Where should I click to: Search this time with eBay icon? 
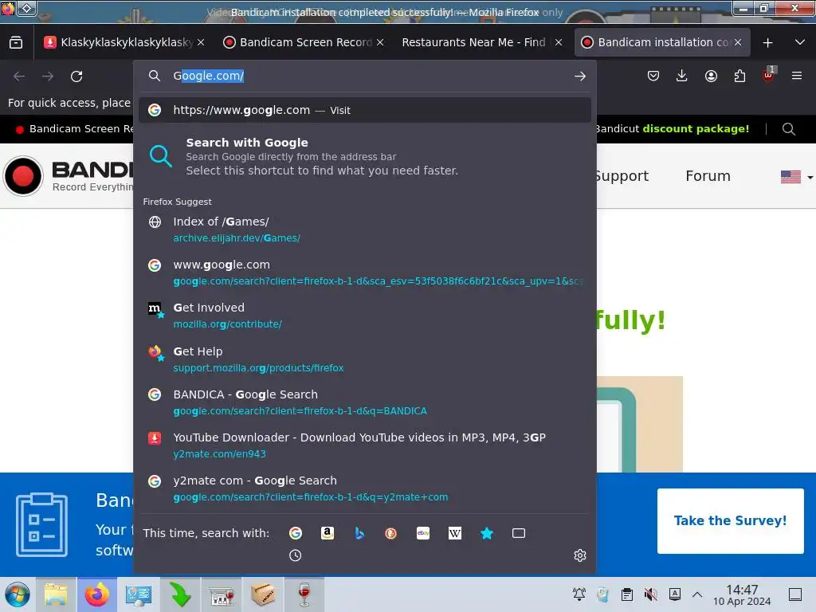click(423, 533)
